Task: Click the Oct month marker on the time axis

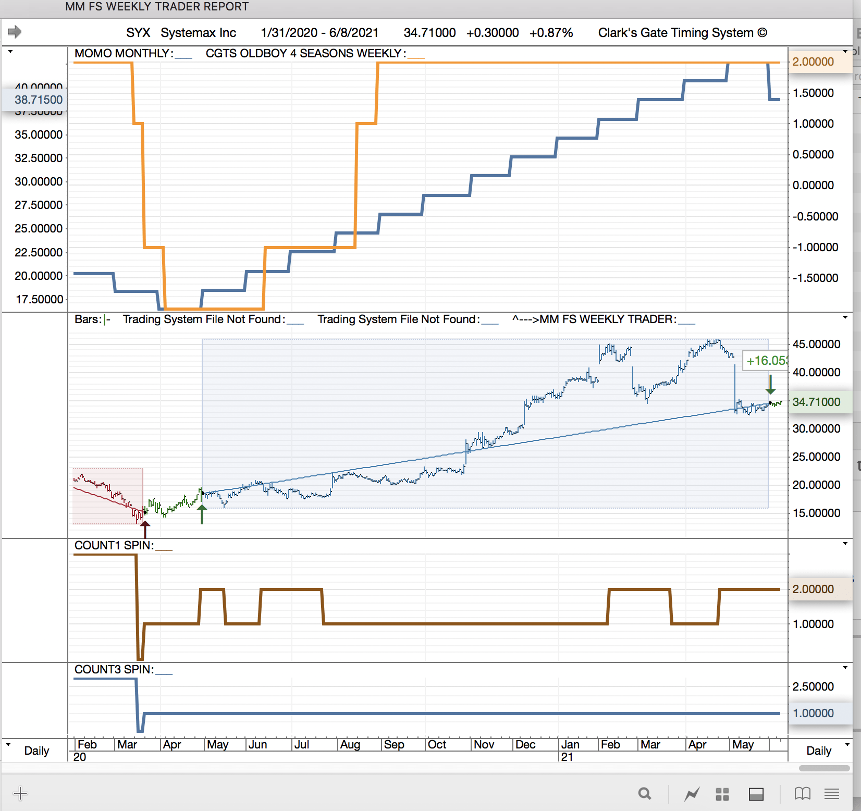Action: [x=437, y=745]
